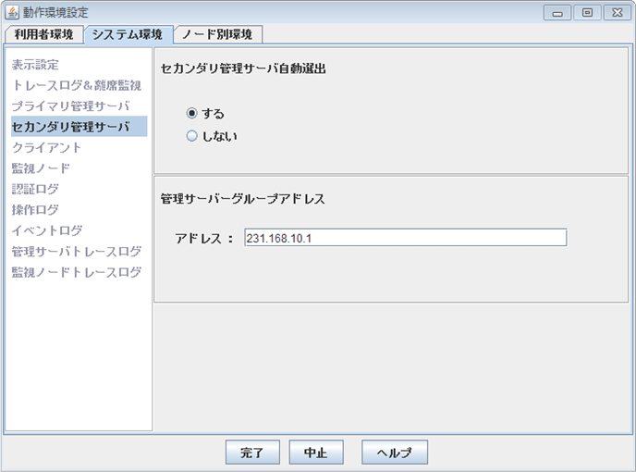
Task: Select イベントログ item
Action: [47, 230]
